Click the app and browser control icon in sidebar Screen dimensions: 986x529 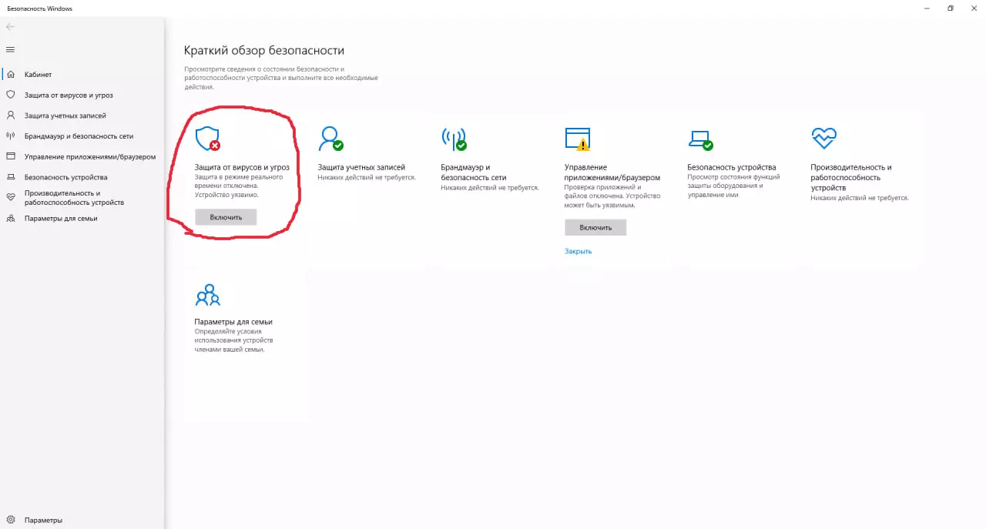pyautogui.click(x=11, y=156)
